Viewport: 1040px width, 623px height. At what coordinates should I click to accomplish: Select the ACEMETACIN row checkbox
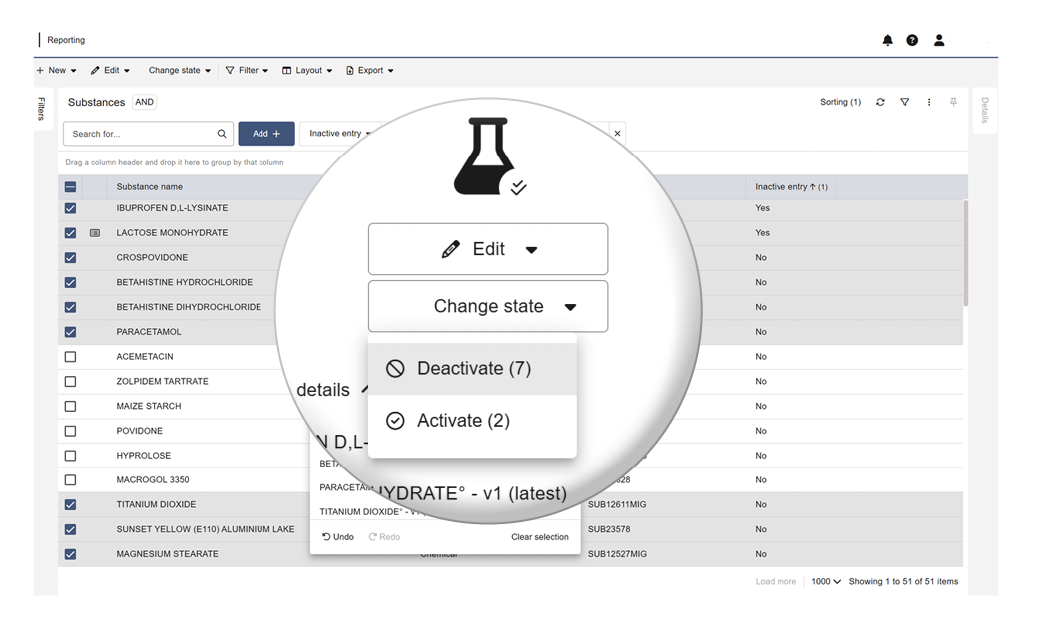click(70, 357)
